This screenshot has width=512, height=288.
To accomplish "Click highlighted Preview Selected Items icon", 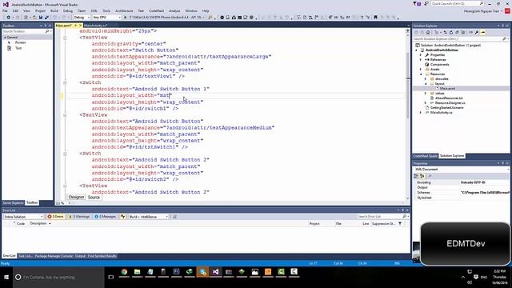I will coord(483,32).
